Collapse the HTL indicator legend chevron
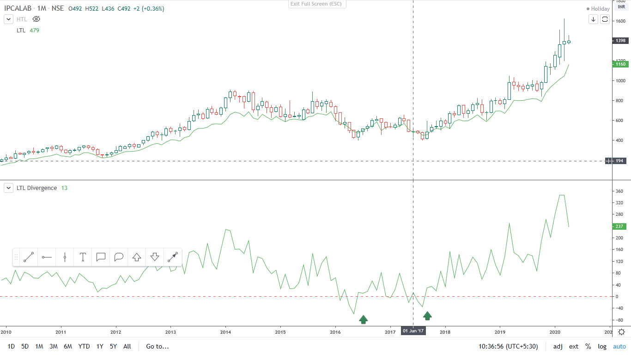The width and height of the screenshot is (631, 355). pyautogui.click(x=8, y=19)
